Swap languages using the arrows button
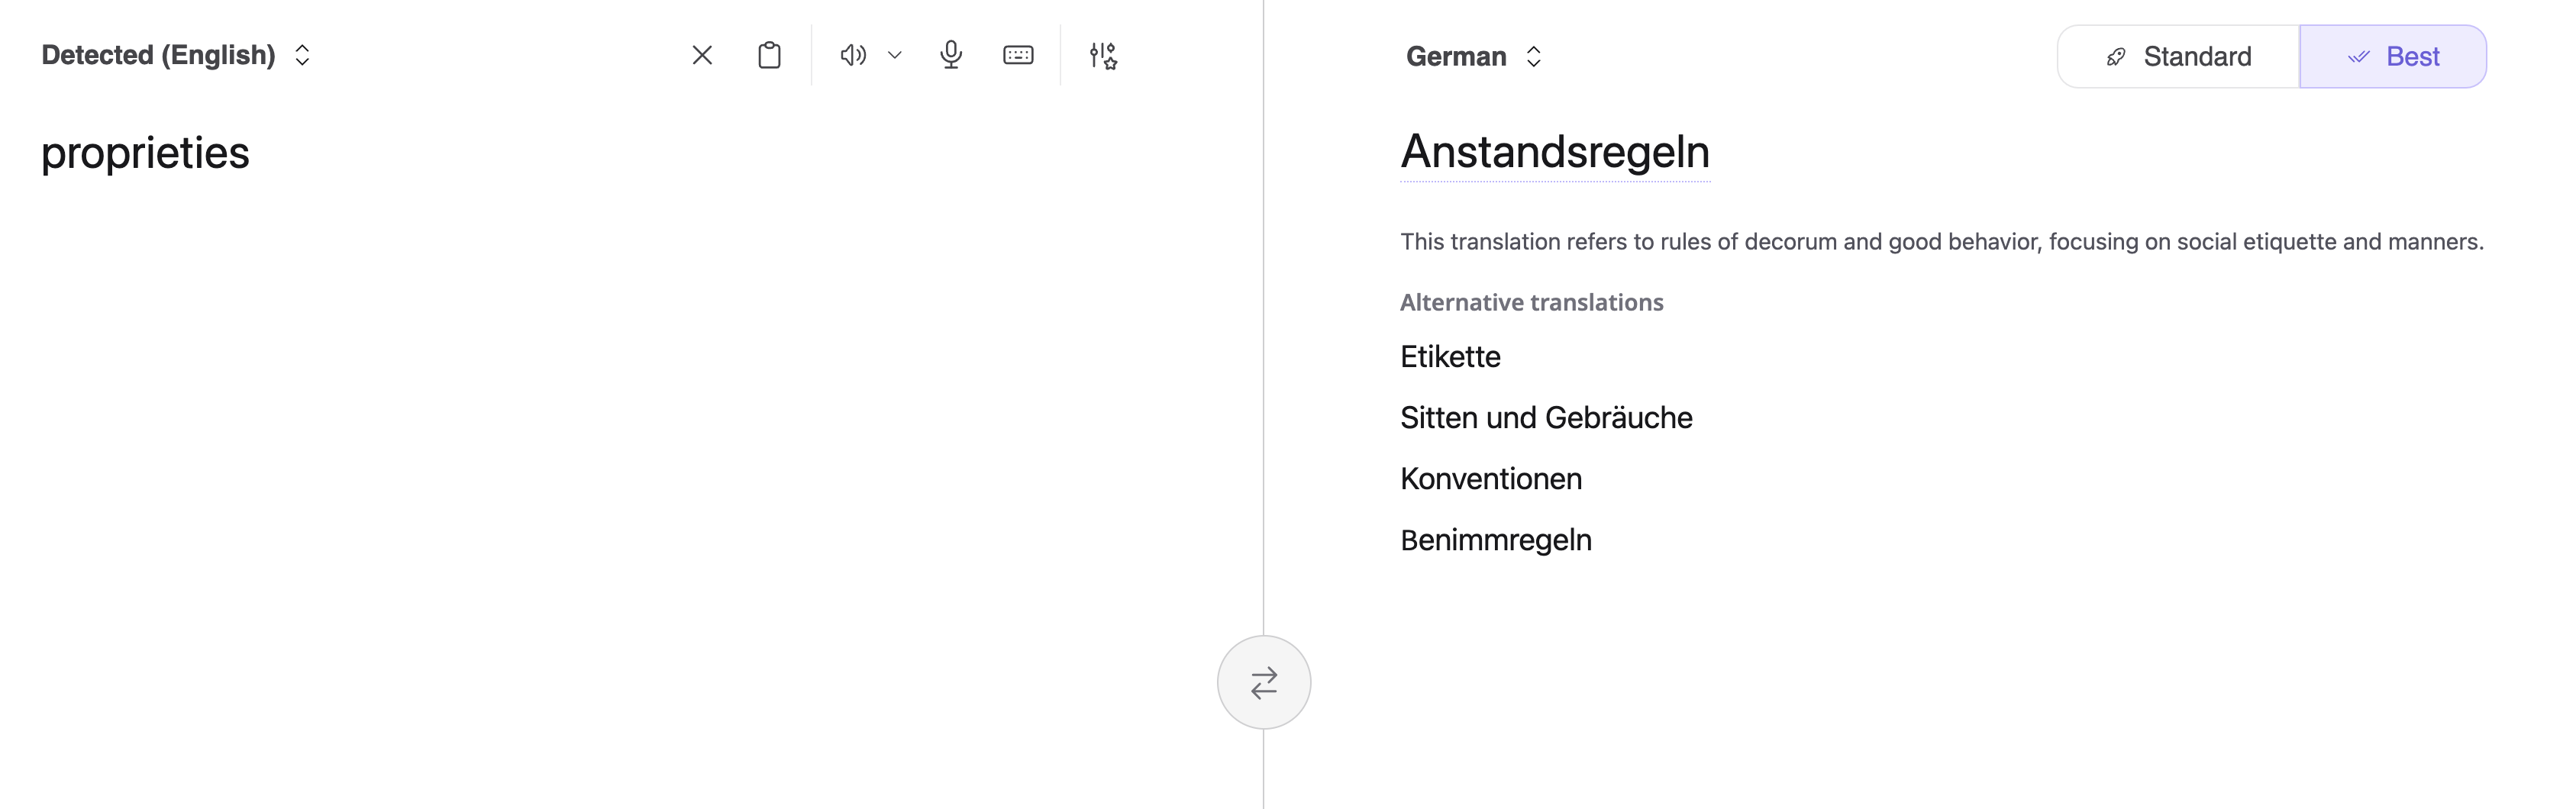 [x=1264, y=681]
